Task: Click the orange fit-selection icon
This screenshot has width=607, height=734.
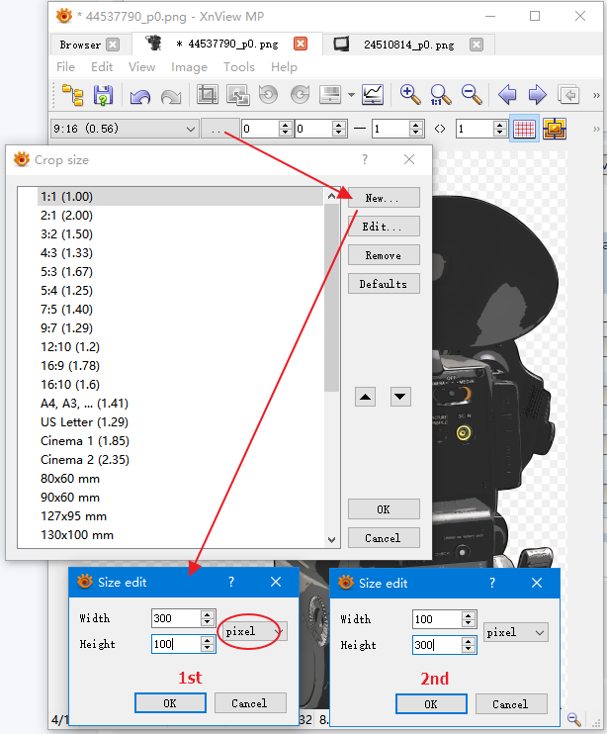Action: pyautogui.click(x=555, y=129)
